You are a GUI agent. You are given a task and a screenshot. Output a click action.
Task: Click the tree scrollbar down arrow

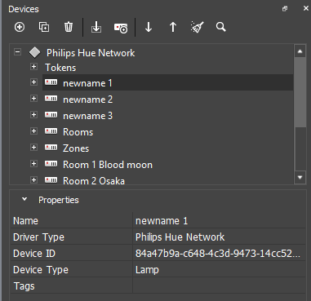[300, 178]
